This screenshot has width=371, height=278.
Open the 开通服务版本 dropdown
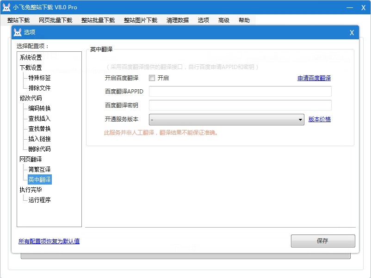coord(226,120)
